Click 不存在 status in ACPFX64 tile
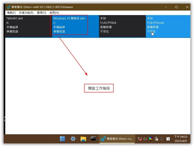The width and height of the screenshot is (194, 147). pyautogui.click(x=105, y=31)
